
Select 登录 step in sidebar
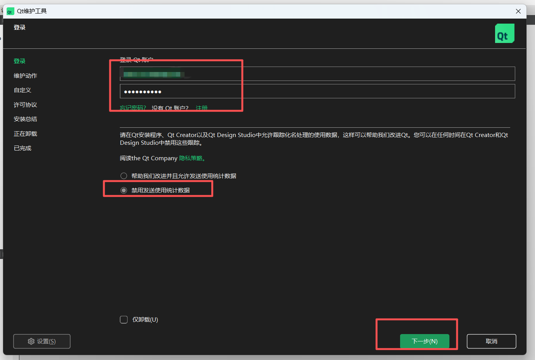(20, 61)
